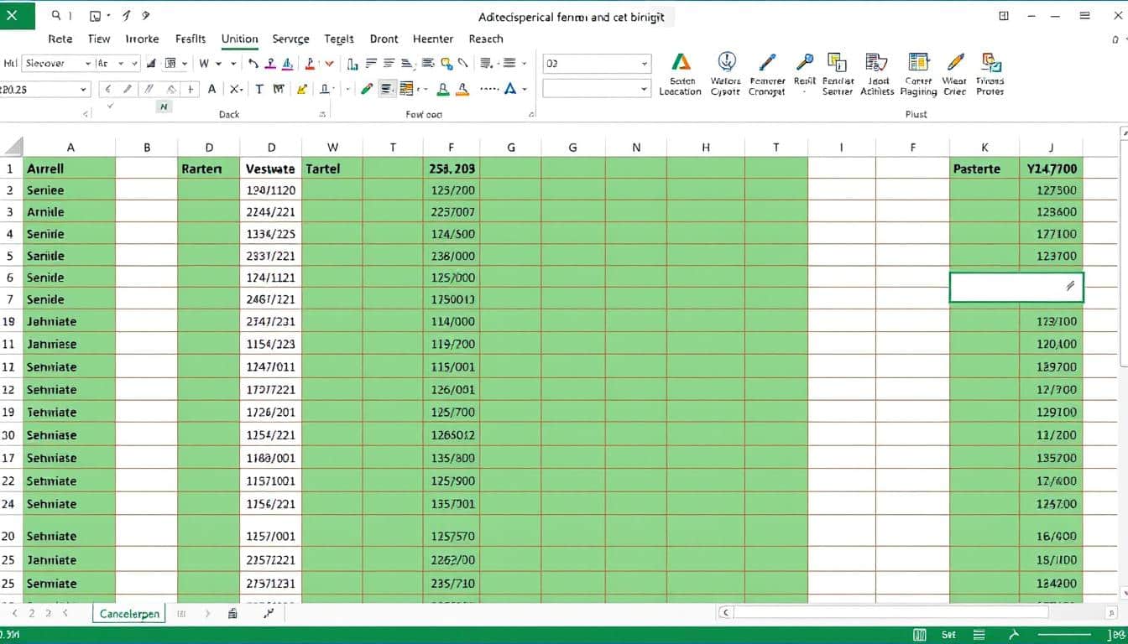
Task: Toggle the highlighted N button under toolbar
Action: pyautogui.click(x=164, y=106)
